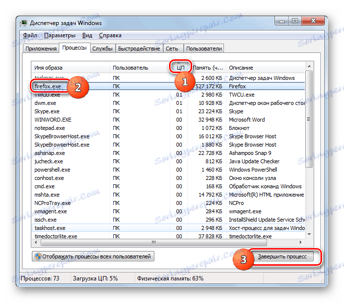Image resolution: width=344 pixels, height=303 pixels.
Task: Select the timedoctorlite.exe process
Action: click(x=168, y=236)
